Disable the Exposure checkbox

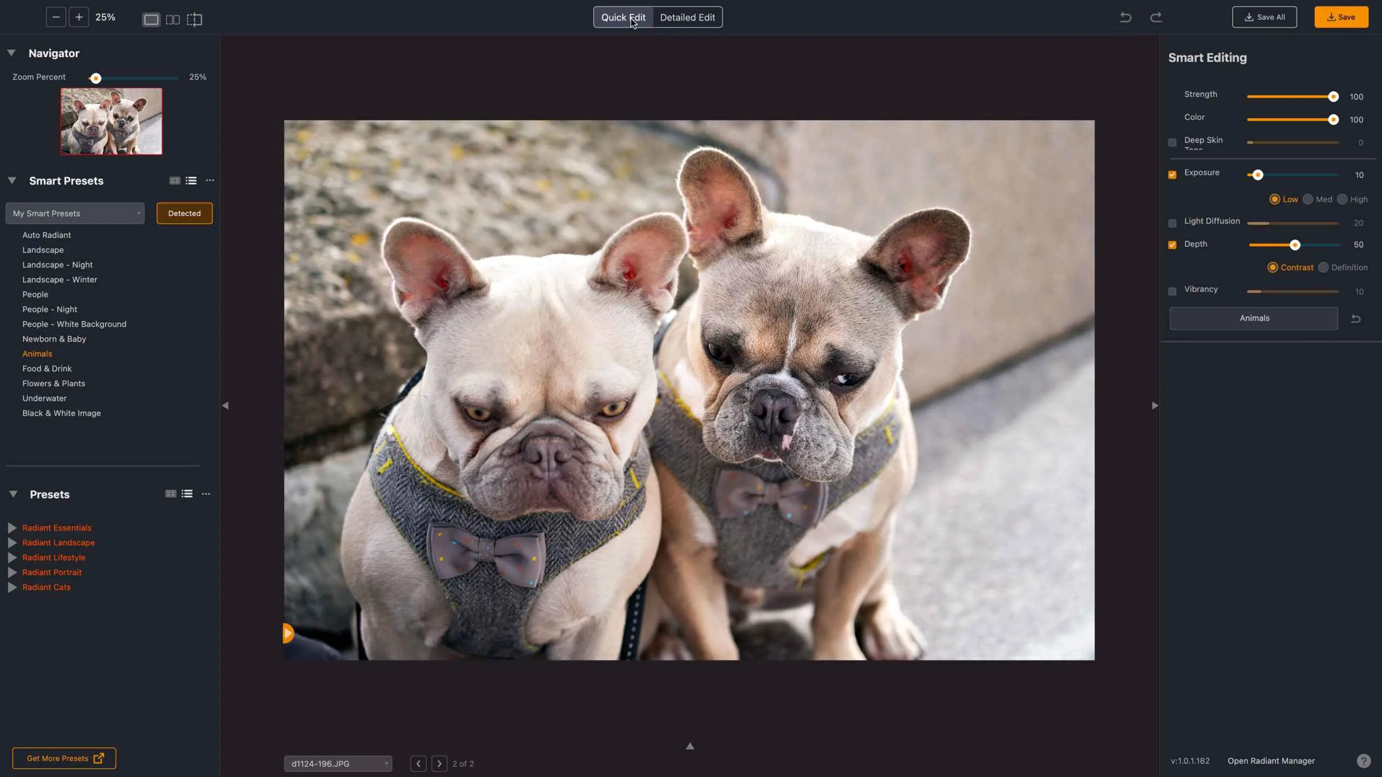[x=1172, y=175]
